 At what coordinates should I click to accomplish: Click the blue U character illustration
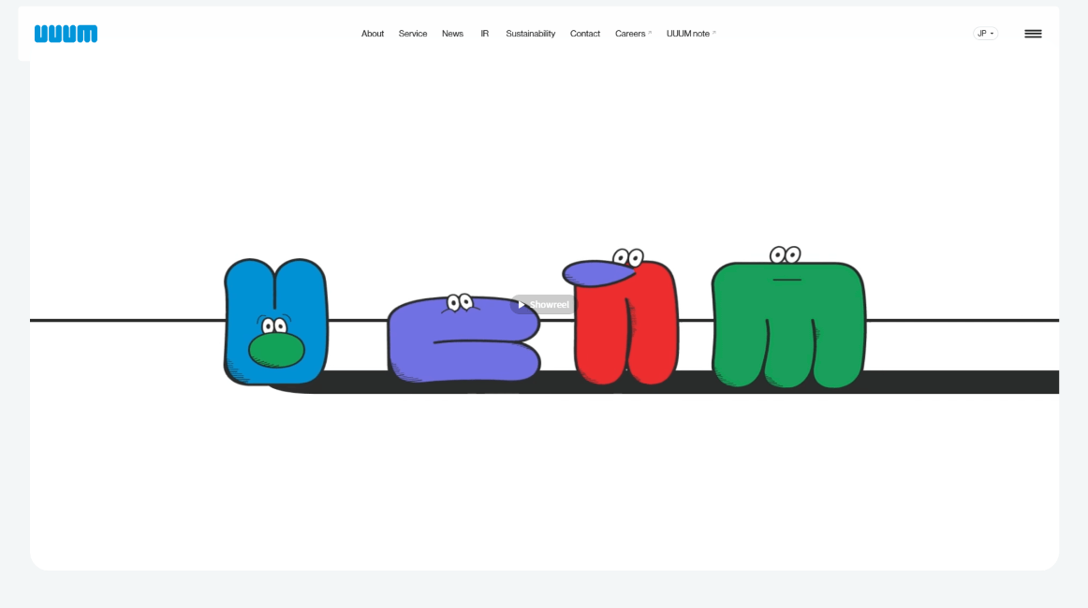[x=275, y=322]
